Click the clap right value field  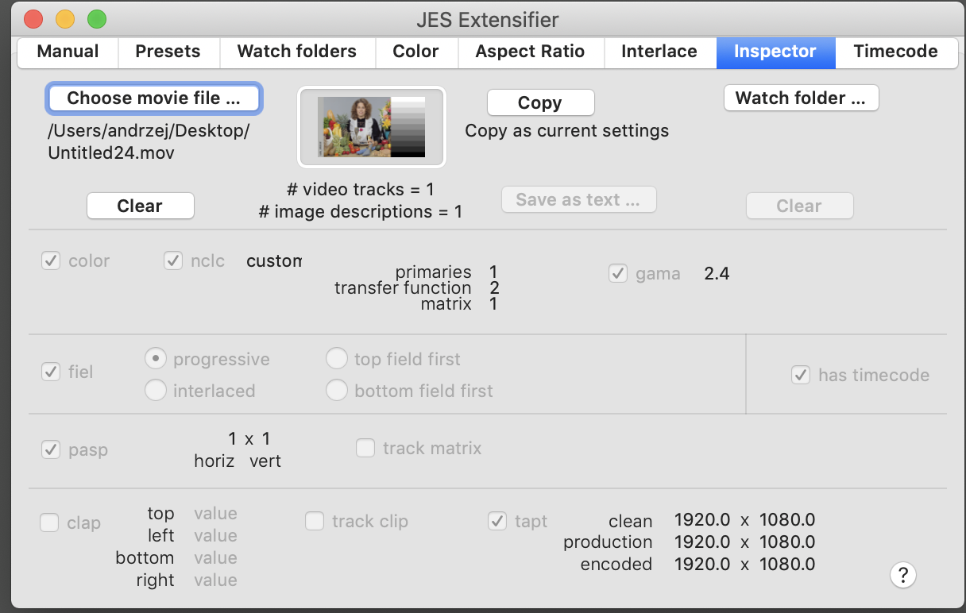(x=215, y=580)
